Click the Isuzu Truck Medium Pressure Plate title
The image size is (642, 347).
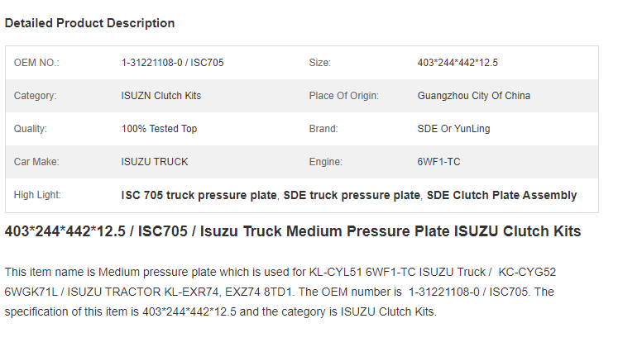[x=293, y=231]
